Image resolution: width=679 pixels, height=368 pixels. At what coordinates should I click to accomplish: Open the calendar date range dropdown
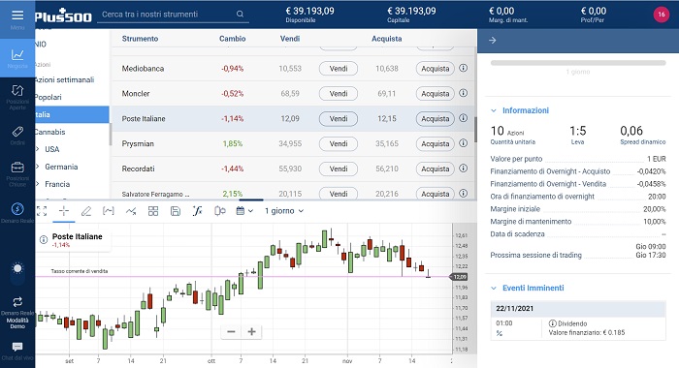[244, 211]
